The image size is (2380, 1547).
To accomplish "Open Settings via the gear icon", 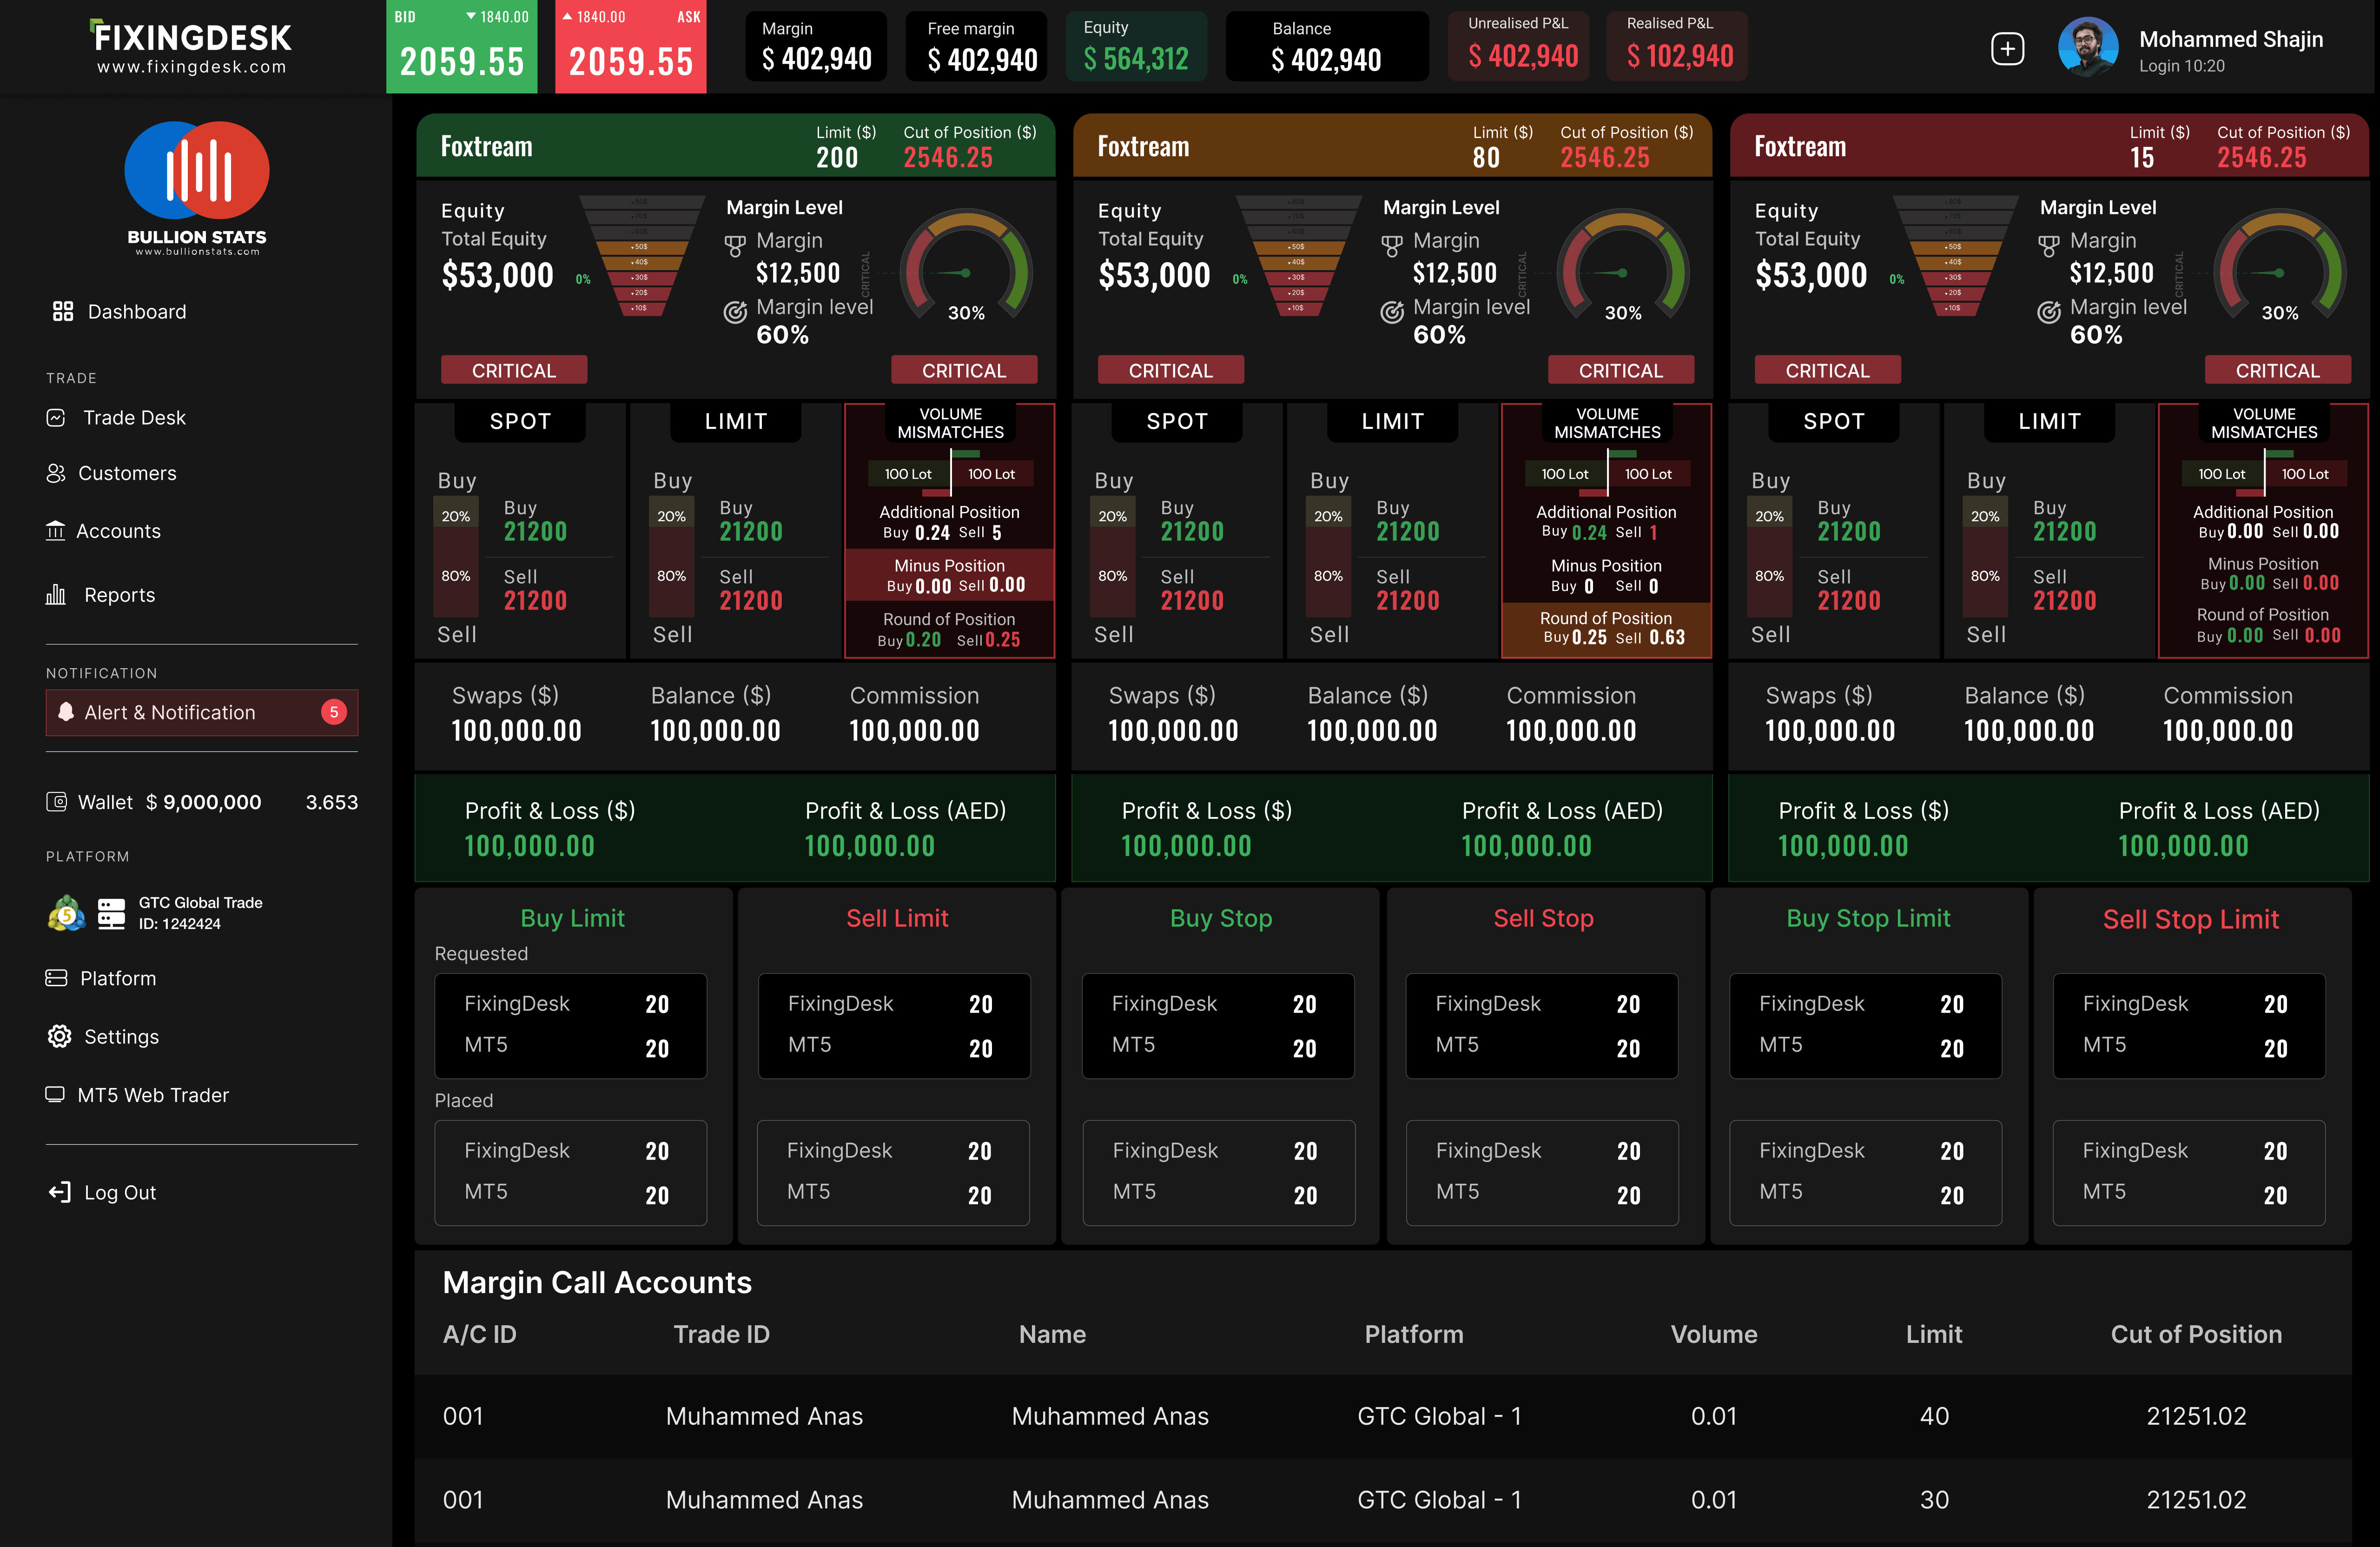I will click(x=120, y=1037).
